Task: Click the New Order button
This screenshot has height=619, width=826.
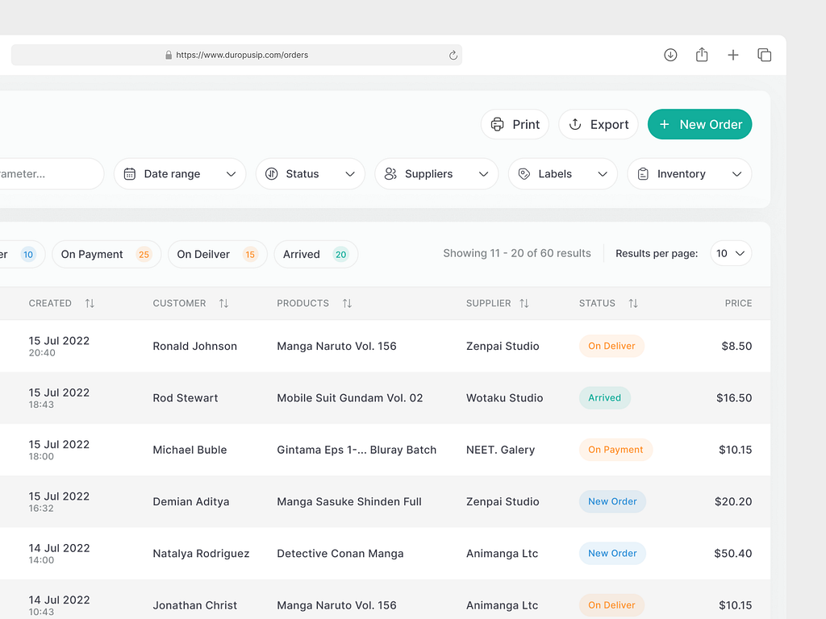Action: click(699, 124)
